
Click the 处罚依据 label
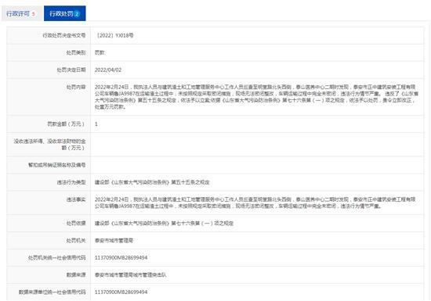76,224
